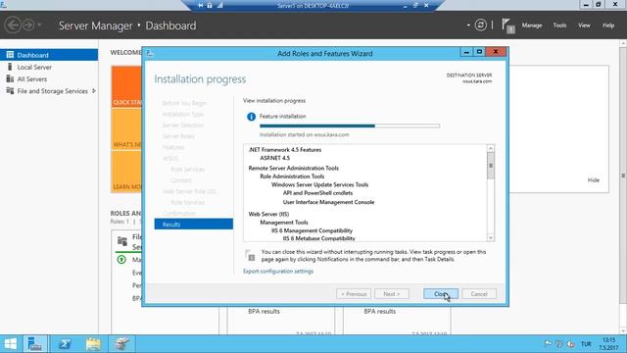Select ASP.NET 4.5 entry in the list
This screenshot has height=353, width=627.
coord(274,158)
